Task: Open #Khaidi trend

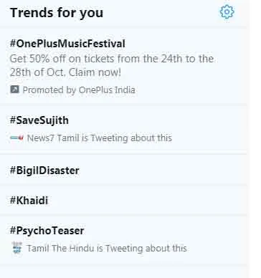Action: [29, 200]
